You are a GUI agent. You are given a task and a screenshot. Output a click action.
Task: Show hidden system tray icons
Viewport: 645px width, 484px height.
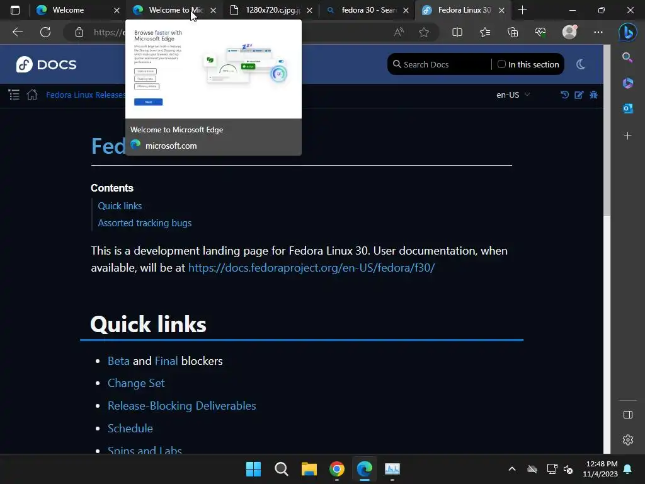511,469
